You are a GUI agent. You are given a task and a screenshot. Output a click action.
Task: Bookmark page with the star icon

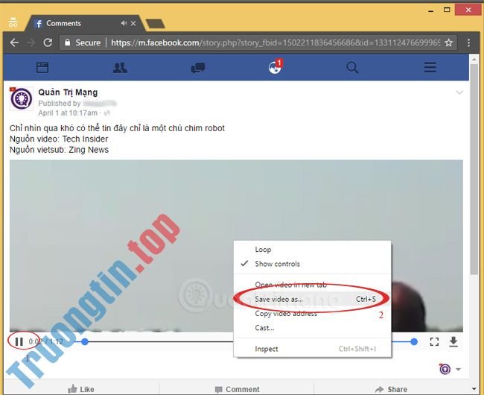[448, 42]
